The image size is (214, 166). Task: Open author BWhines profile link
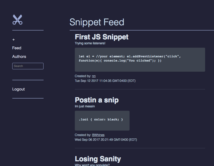pyautogui.click(x=98, y=135)
